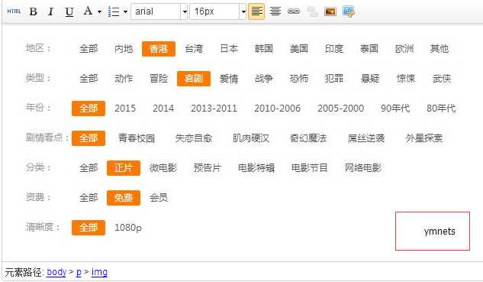Click the 2010-2006 year range
This screenshot has width=483, height=282.
[277, 109]
